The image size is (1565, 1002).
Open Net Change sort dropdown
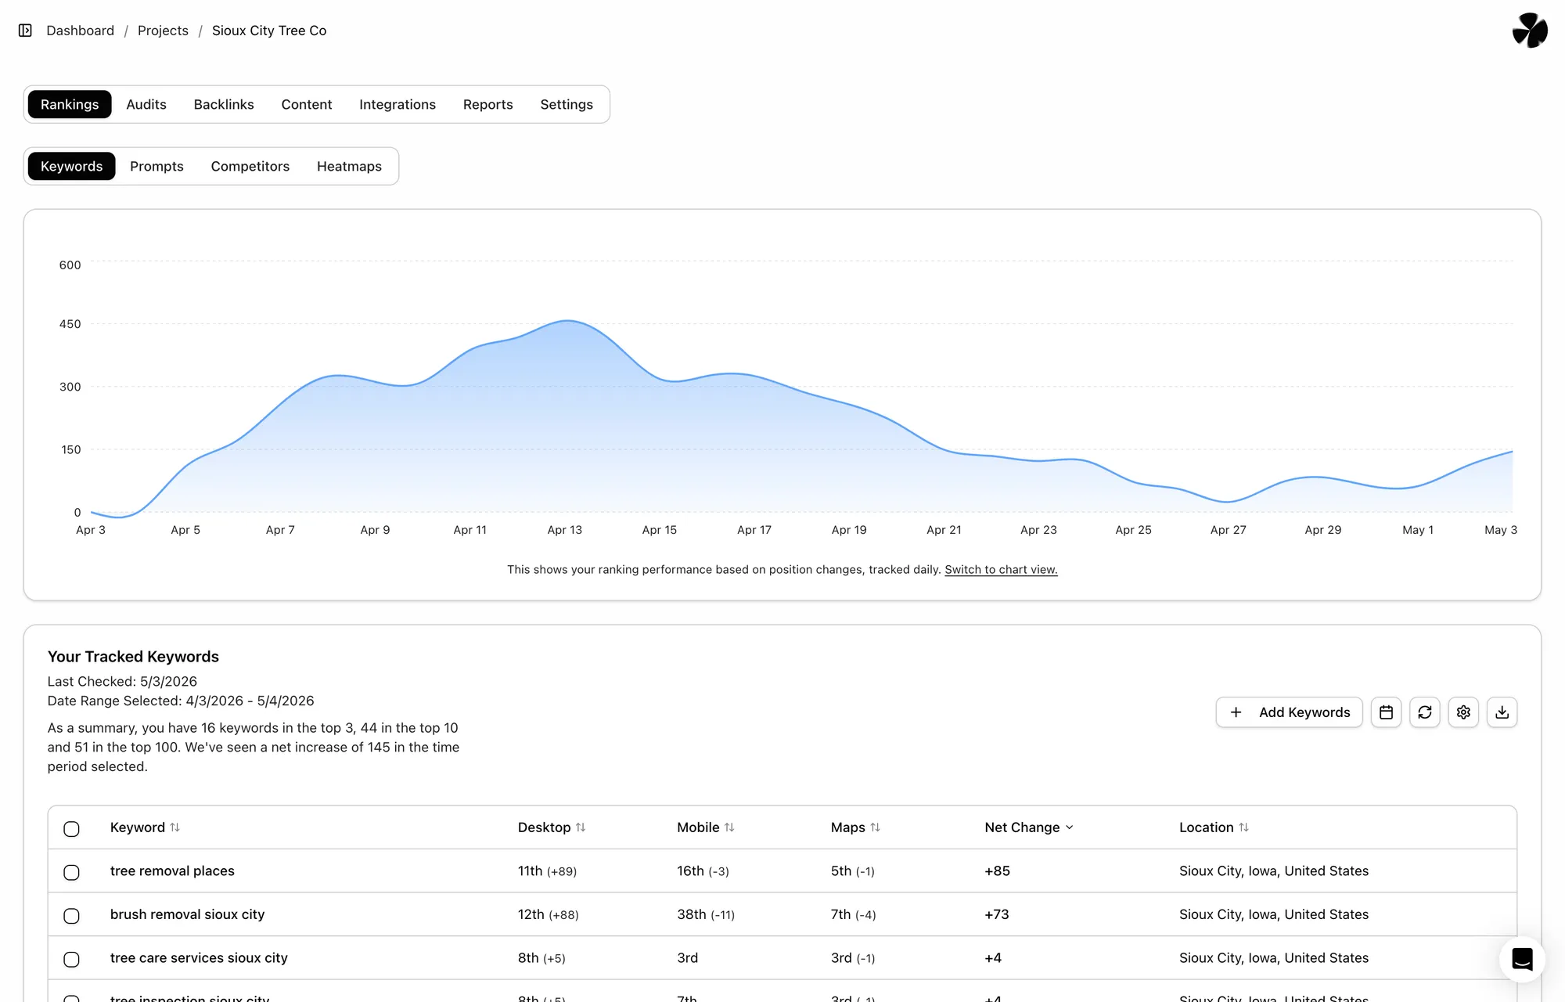[x=1029, y=827]
